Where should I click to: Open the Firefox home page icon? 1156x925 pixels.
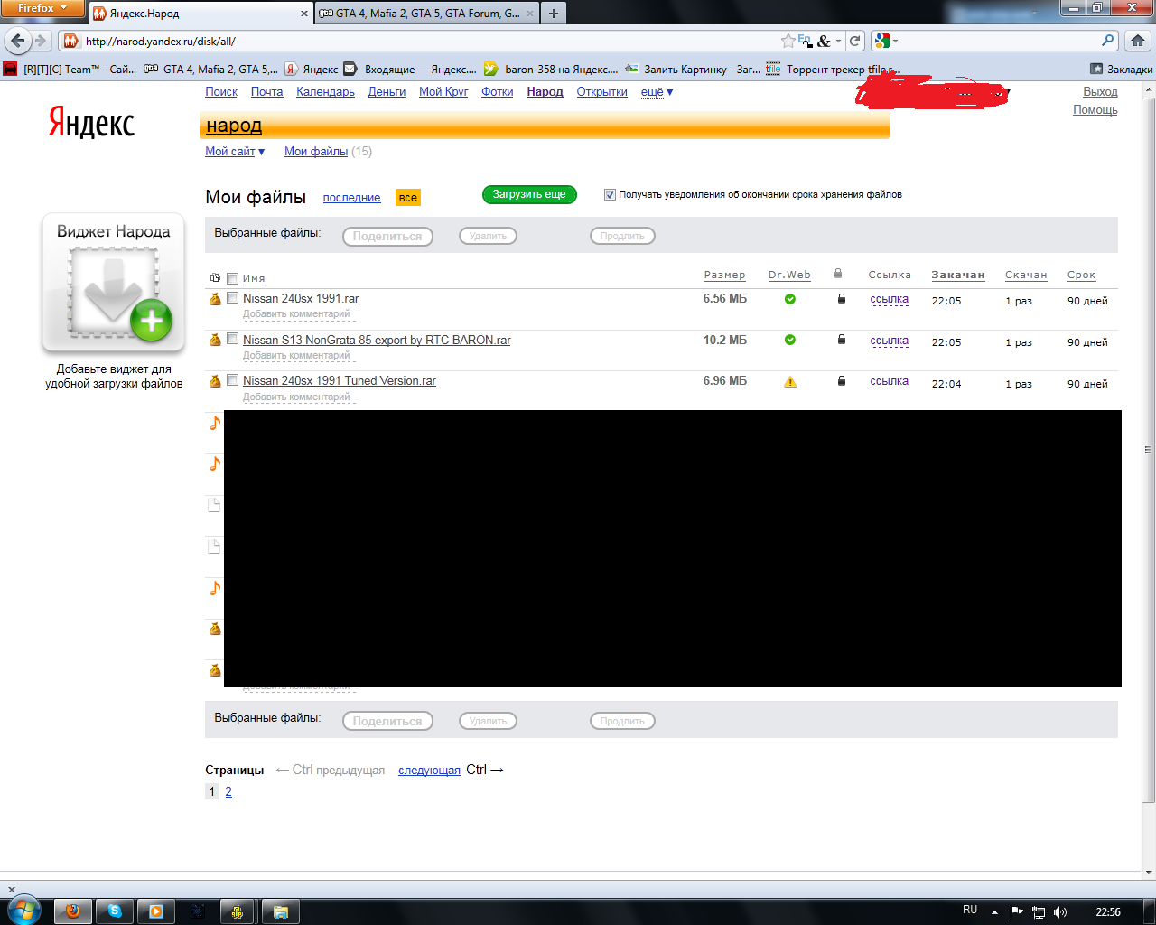click(1137, 41)
